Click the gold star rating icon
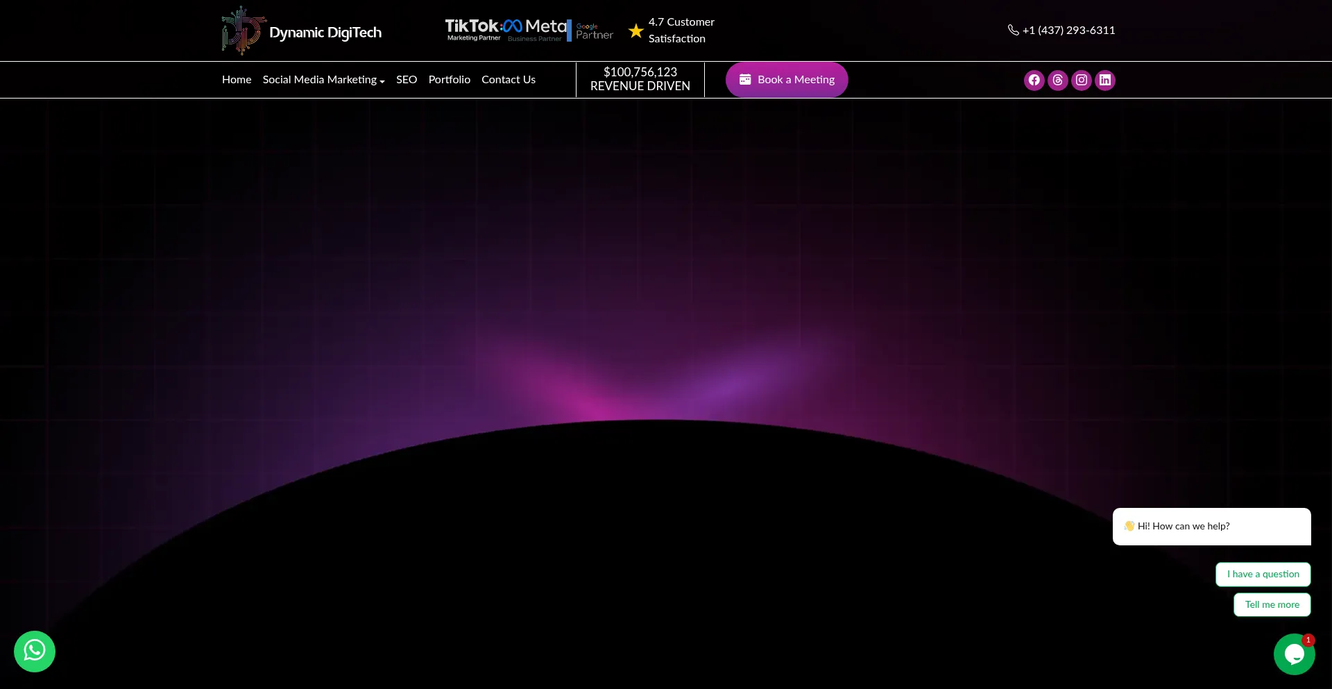The height and width of the screenshot is (689, 1332). (635, 31)
